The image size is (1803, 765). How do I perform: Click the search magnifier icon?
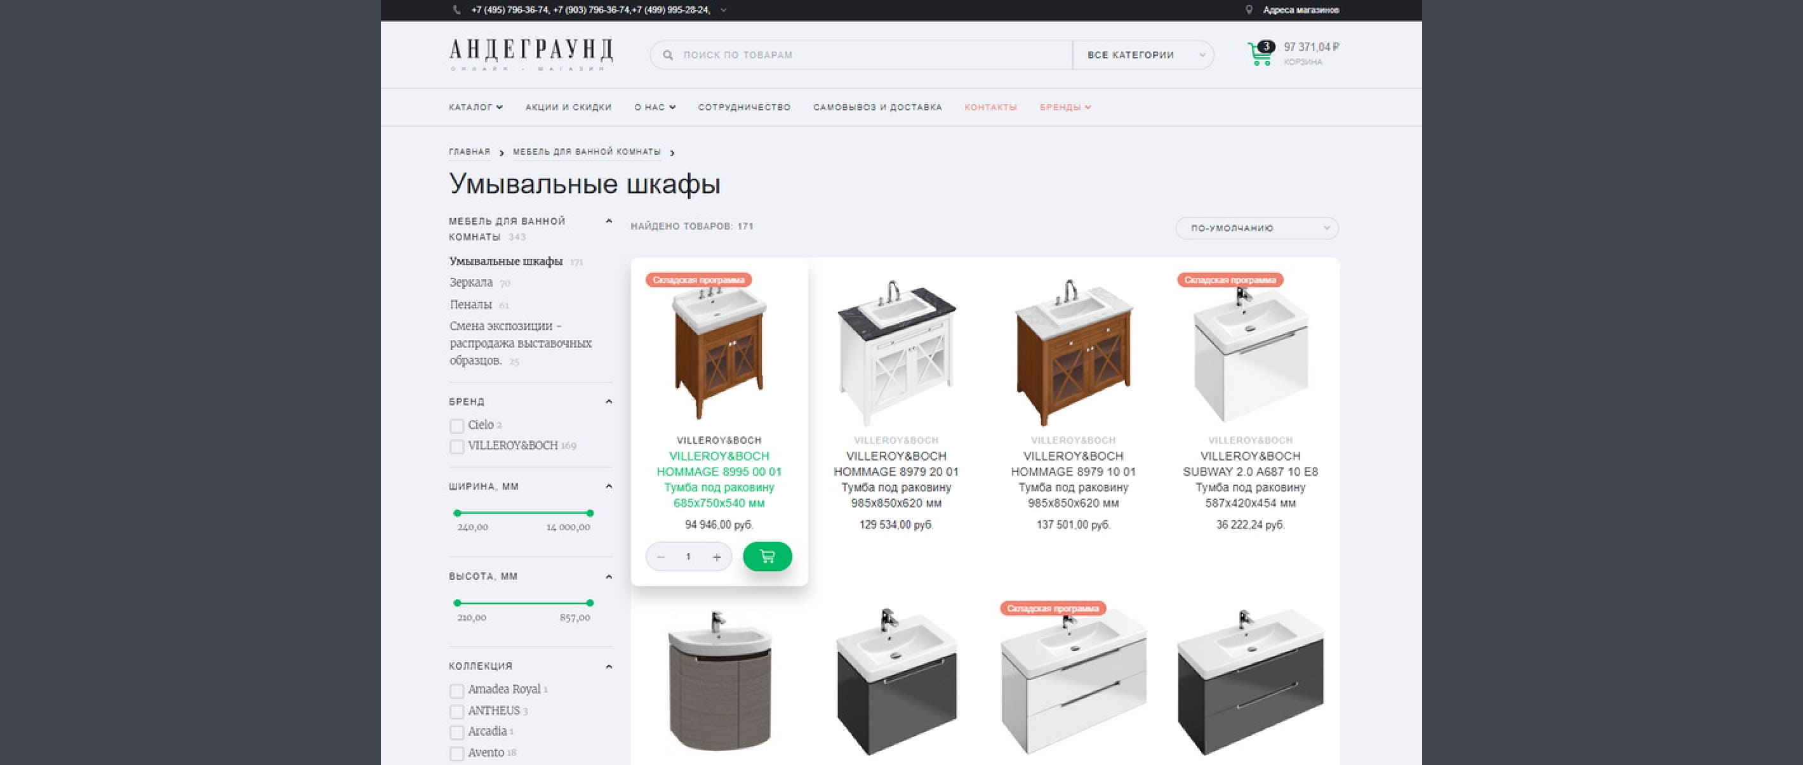(x=668, y=55)
